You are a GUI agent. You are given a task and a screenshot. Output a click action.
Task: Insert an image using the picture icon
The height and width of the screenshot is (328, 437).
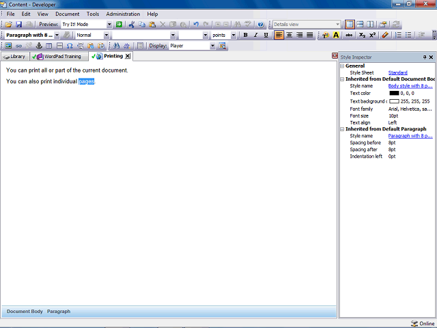[8, 46]
